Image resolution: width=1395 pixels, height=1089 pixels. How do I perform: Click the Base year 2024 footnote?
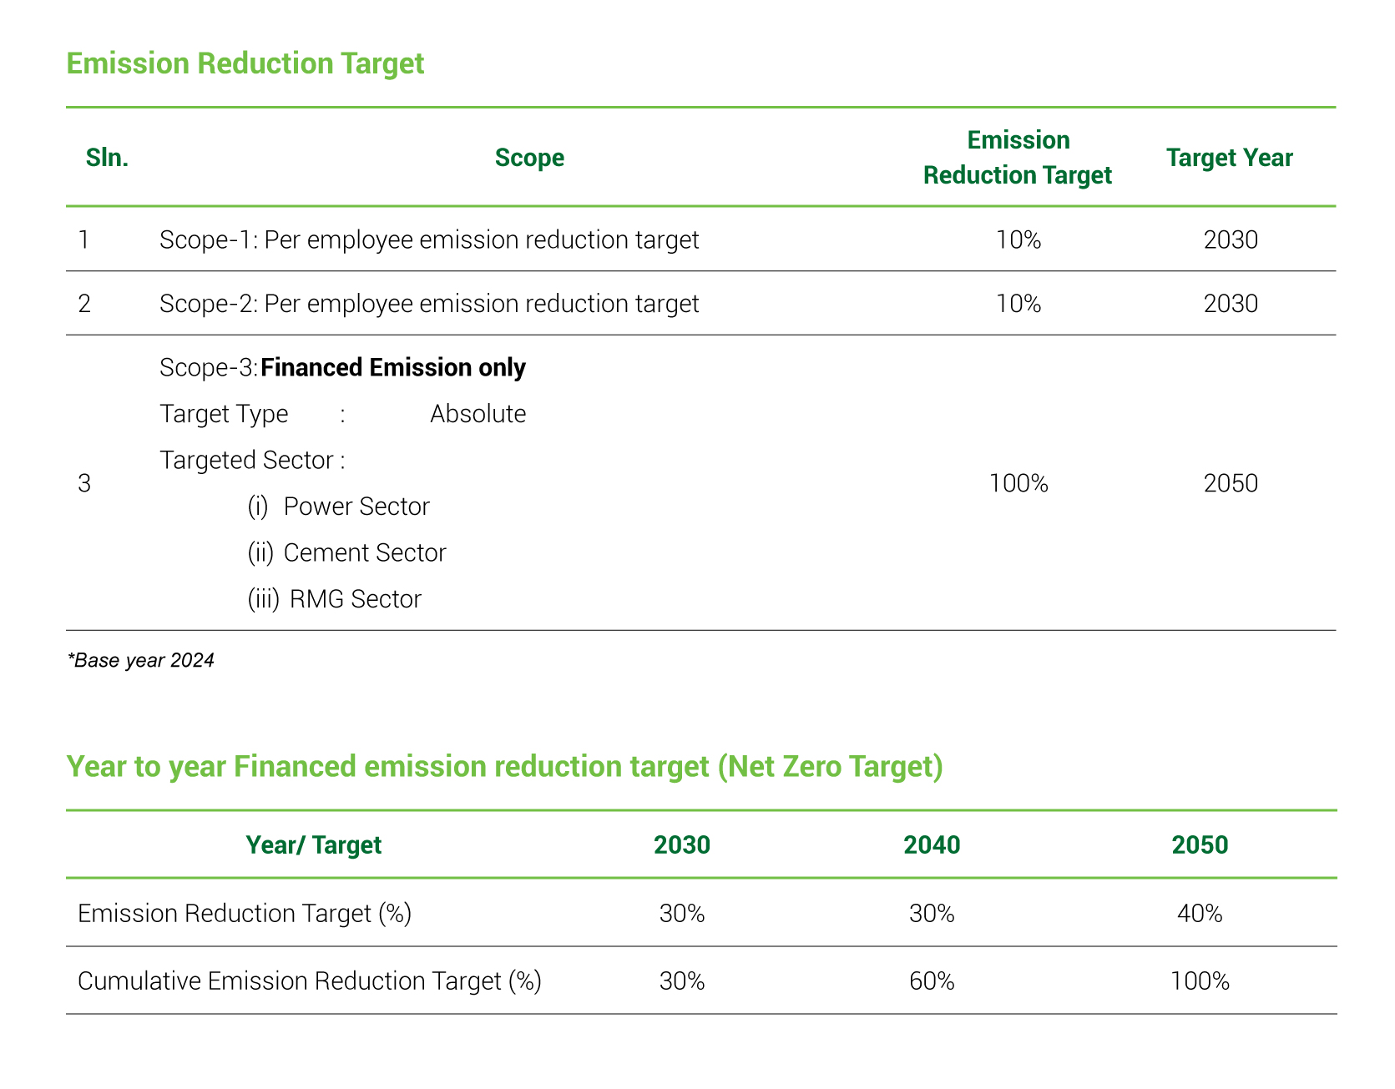140,661
